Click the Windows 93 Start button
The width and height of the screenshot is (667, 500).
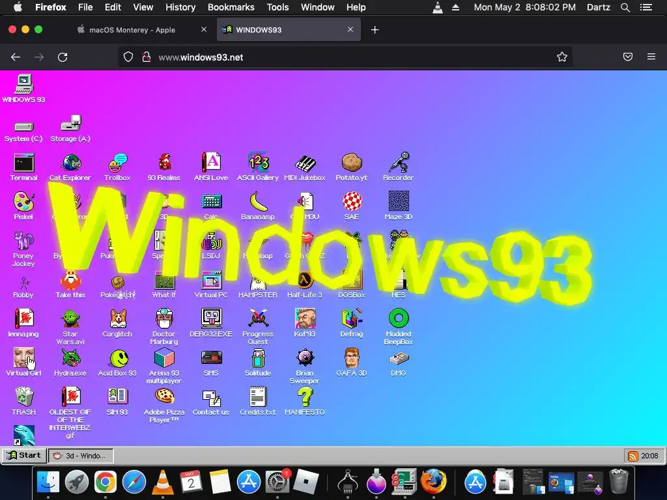(x=24, y=455)
